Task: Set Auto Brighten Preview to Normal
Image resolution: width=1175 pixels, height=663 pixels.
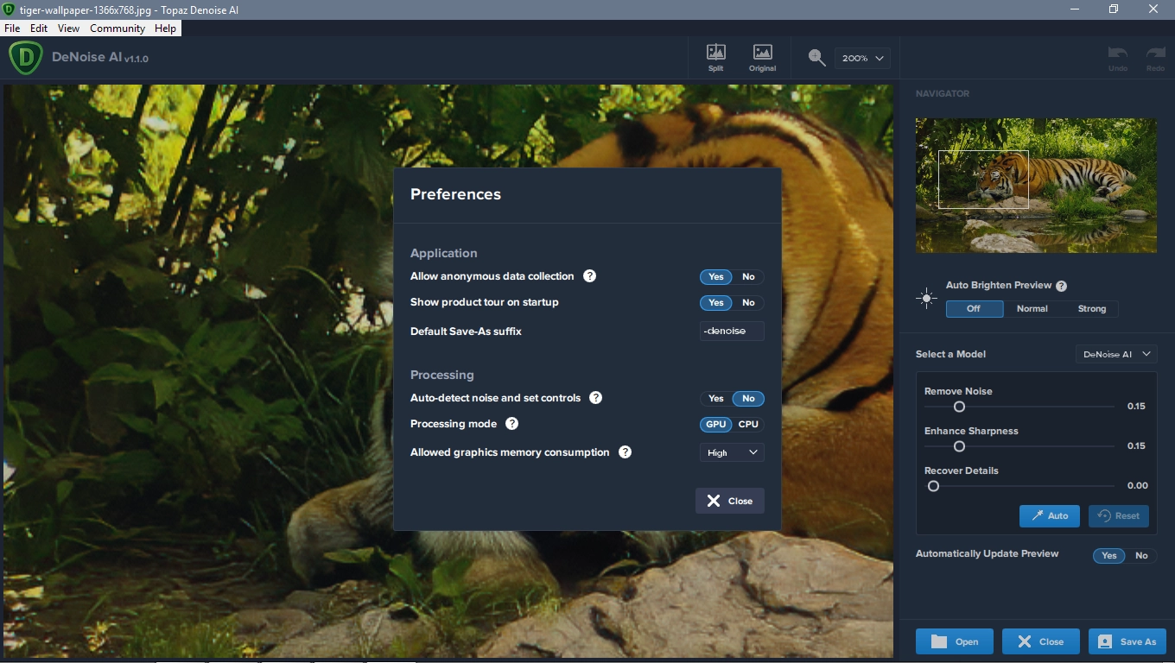Action: [x=1032, y=309]
